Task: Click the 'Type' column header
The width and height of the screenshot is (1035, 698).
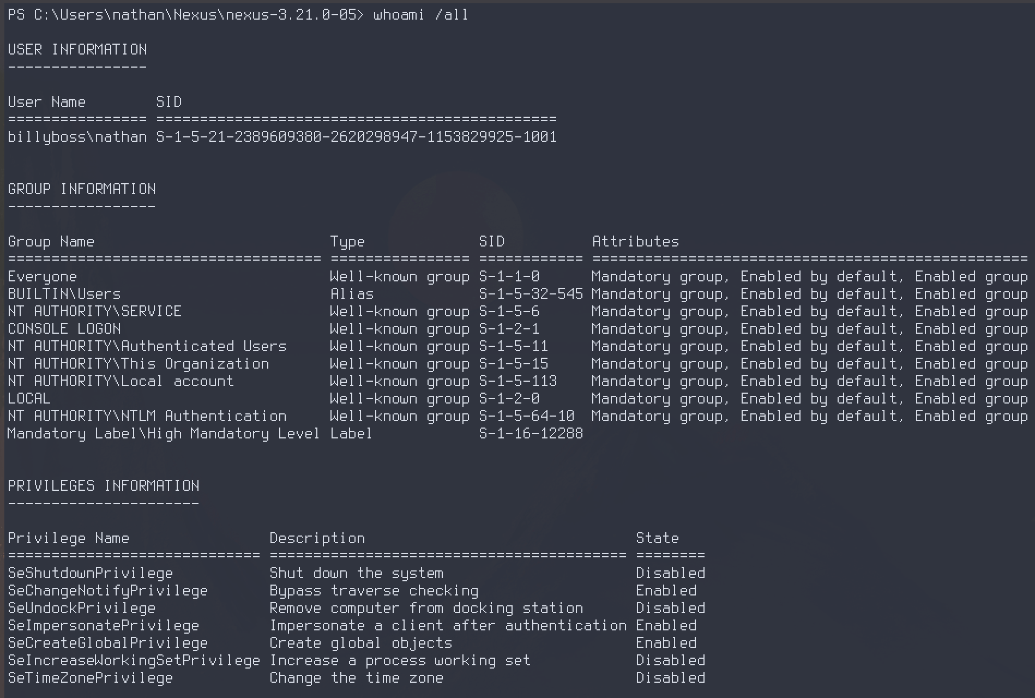Action: pos(348,242)
